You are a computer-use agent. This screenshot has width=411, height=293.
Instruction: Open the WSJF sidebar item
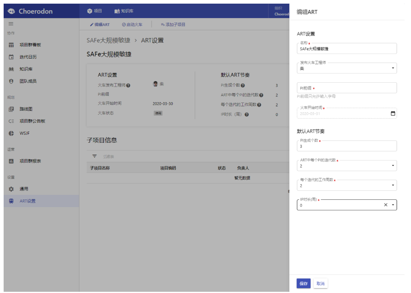pos(24,133)
